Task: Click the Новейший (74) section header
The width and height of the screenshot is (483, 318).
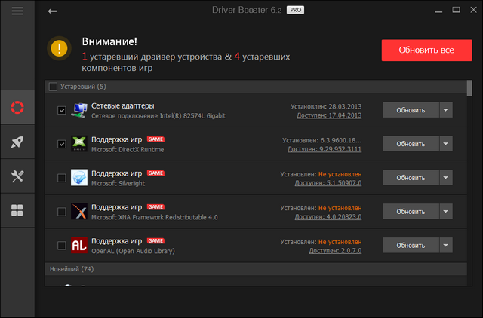Action: coord(256,269)
